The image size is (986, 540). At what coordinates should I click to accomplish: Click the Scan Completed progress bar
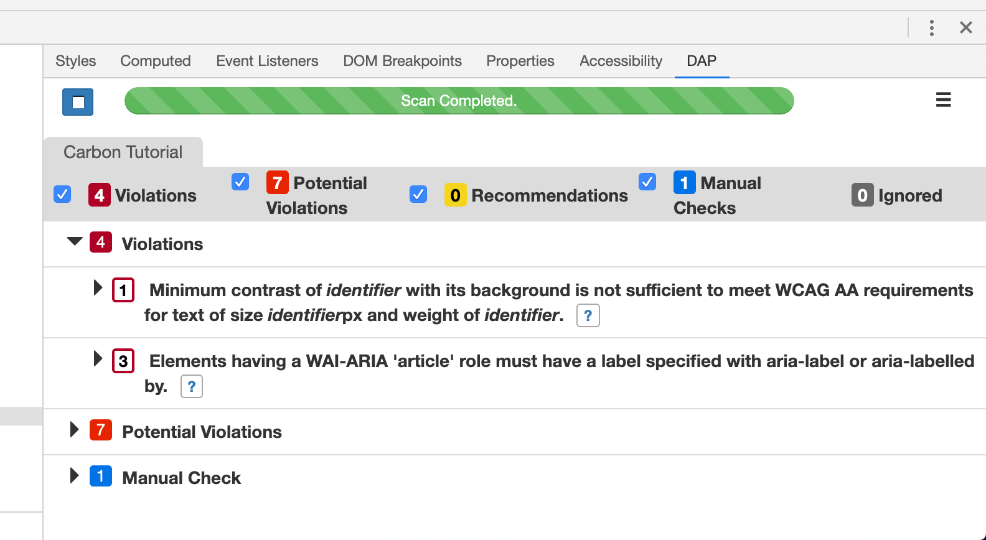click(459, 100)
